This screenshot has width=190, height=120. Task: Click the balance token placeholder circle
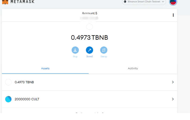click(90, 27)
